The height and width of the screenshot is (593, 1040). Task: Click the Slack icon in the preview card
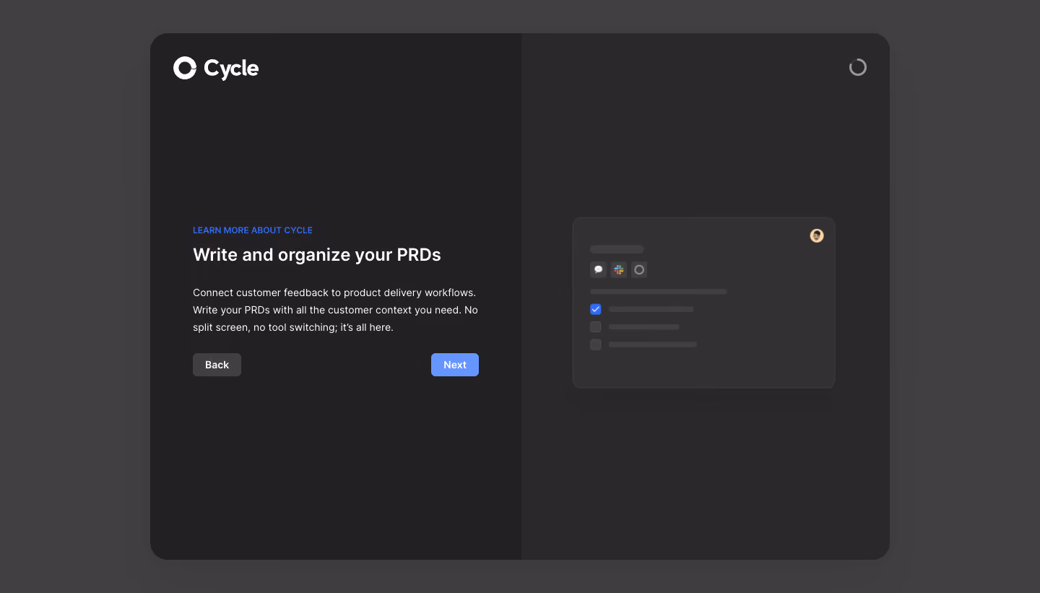coord(618,270)
